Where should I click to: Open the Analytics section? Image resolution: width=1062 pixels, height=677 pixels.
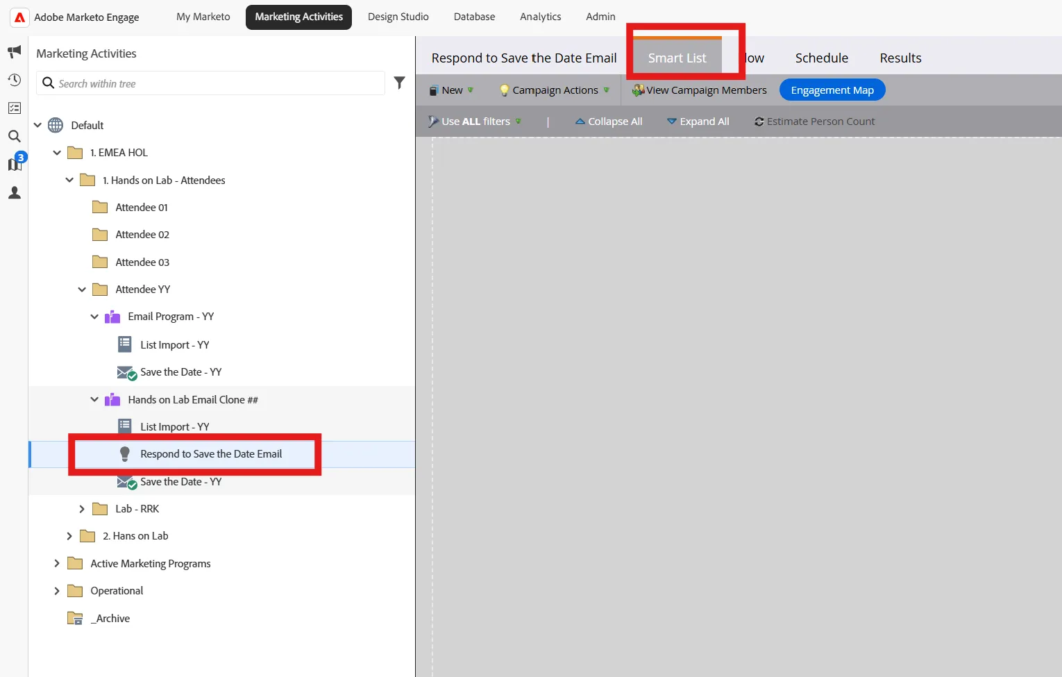pyautogui.click(x=541, y=17)
